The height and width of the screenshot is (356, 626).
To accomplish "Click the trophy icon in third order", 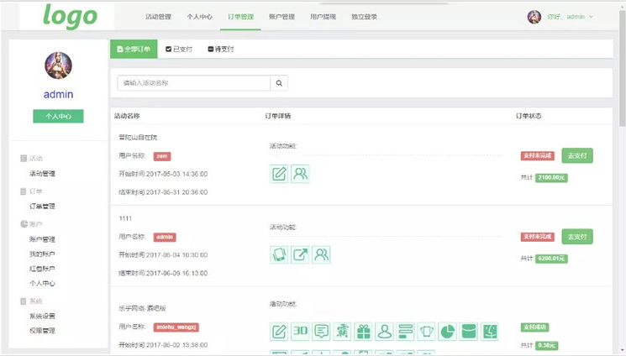I will [x=426, y=332].
